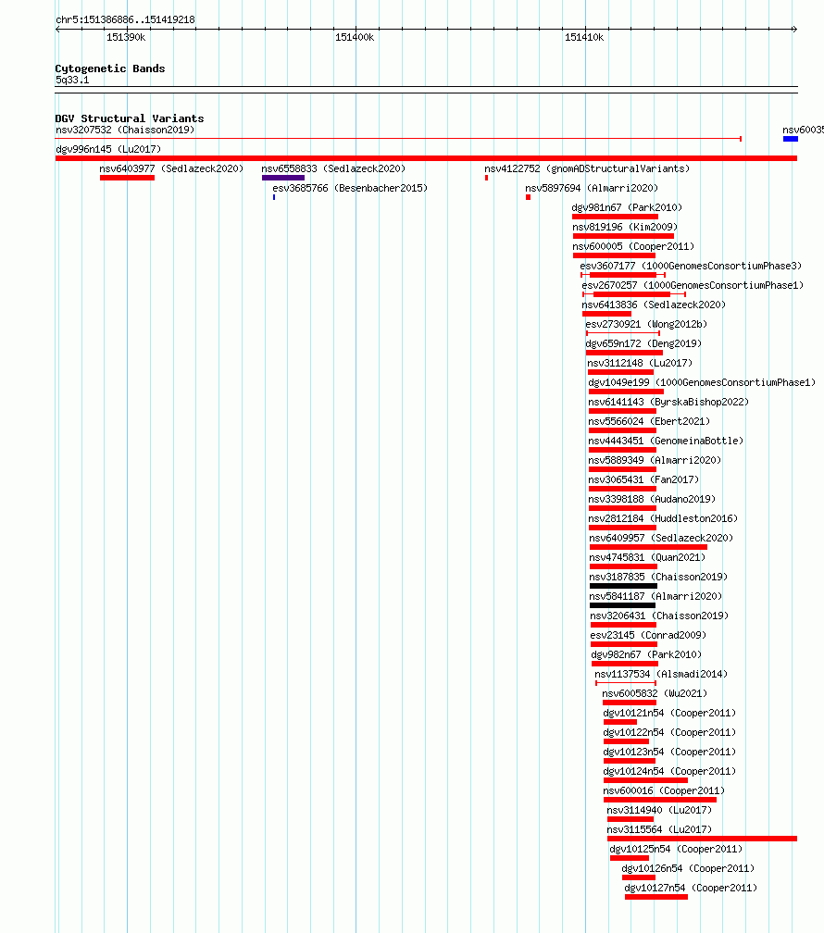Open the nsv6005832 (Wu2021) label

click(x=655, y=694)
